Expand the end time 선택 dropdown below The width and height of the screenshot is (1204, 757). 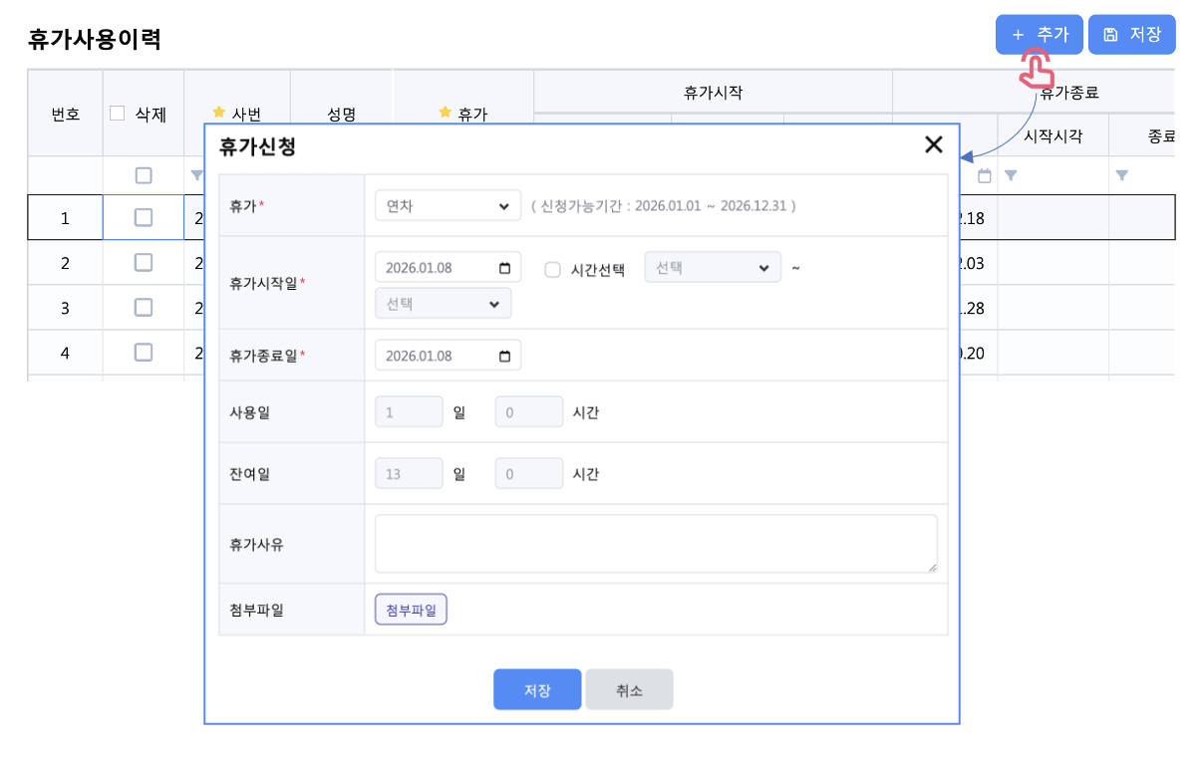pos(443,304)
